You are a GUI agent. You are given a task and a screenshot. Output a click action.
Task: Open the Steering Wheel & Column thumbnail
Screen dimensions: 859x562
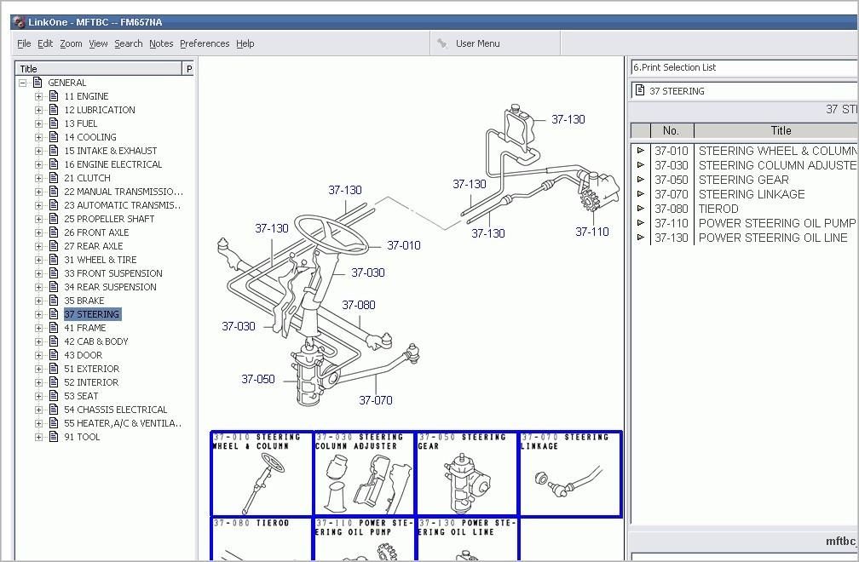pos(262,473)
